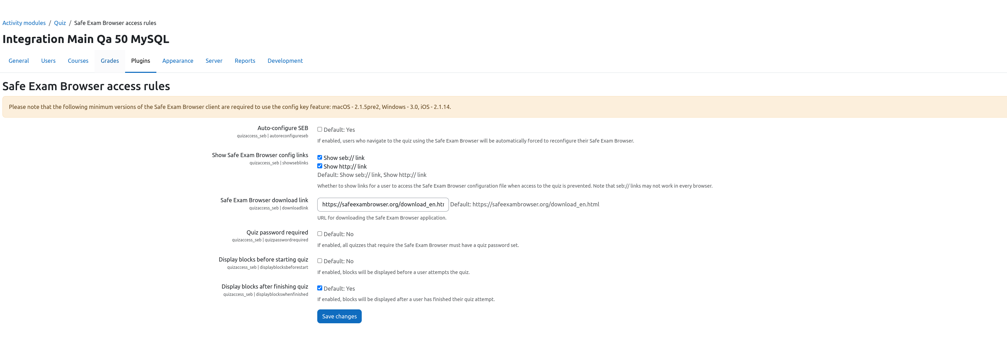Enable Quiz password required checkbox

point(319,233)
